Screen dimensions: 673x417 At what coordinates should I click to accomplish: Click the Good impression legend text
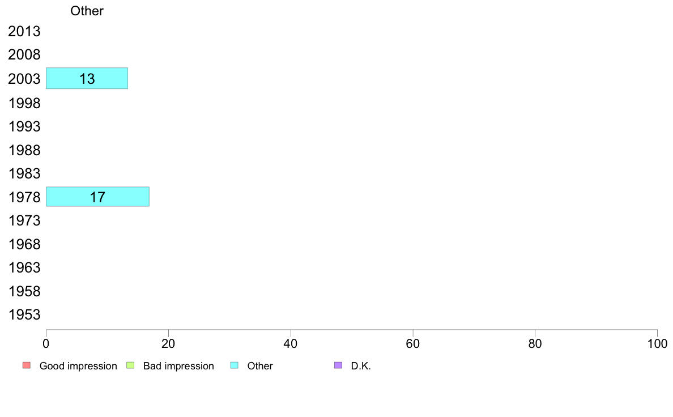[x=78, y=366]
